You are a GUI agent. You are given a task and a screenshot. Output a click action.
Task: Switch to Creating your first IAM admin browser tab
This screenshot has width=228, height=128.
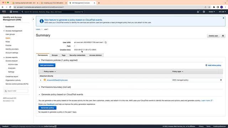click(x=54, y=3)
